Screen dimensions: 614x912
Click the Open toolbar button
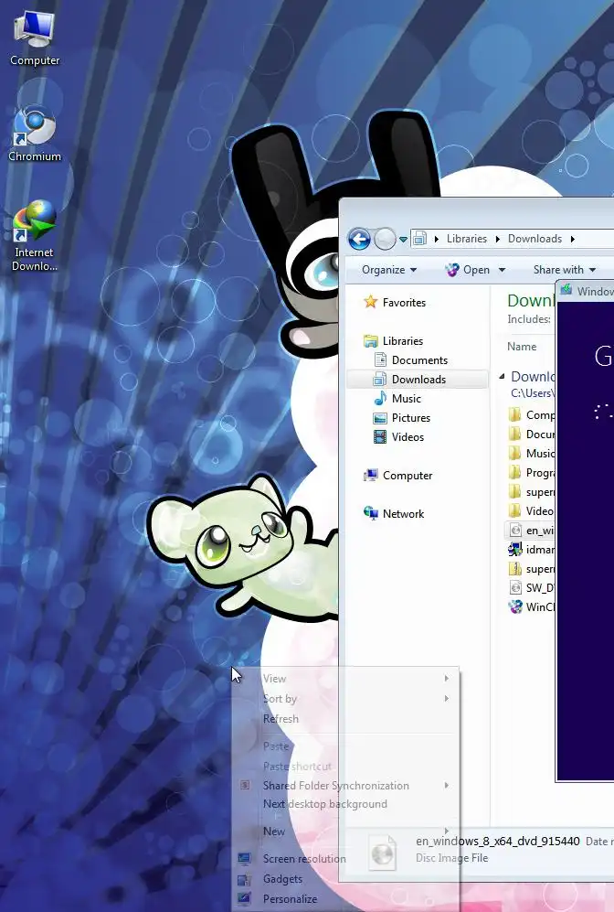click(x=468, y=270)
